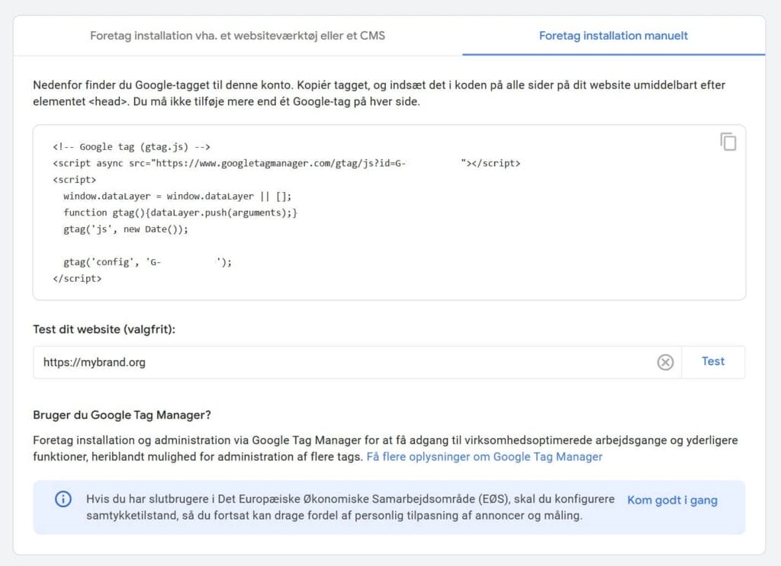This screenshot has width=781, height=566.
Task: Copy the Google tag code snippet
Action: pyautogui.click(x=728, y=142)
